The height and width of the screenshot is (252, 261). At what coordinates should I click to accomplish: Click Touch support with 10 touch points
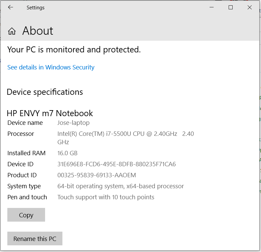click(x=106, y=197)
